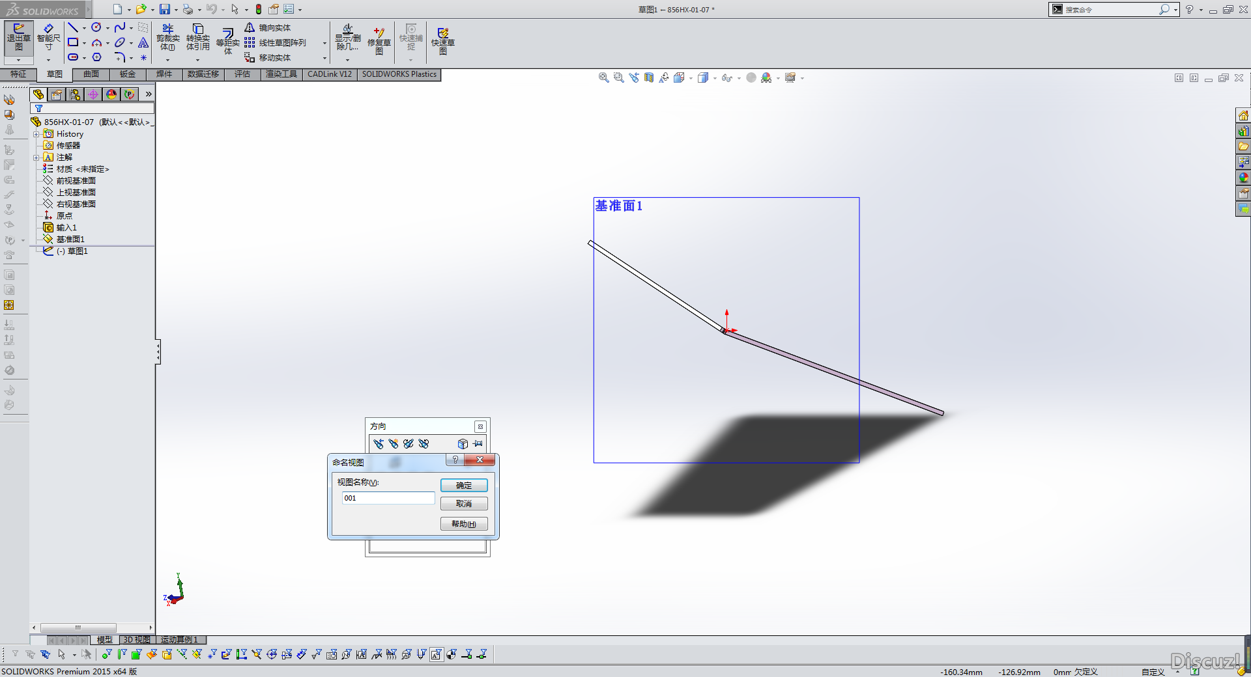1251x677 pixels.
Task: Select the Smart Dimension (智能尺寸) tool
Action: click(x=48, y=38)
